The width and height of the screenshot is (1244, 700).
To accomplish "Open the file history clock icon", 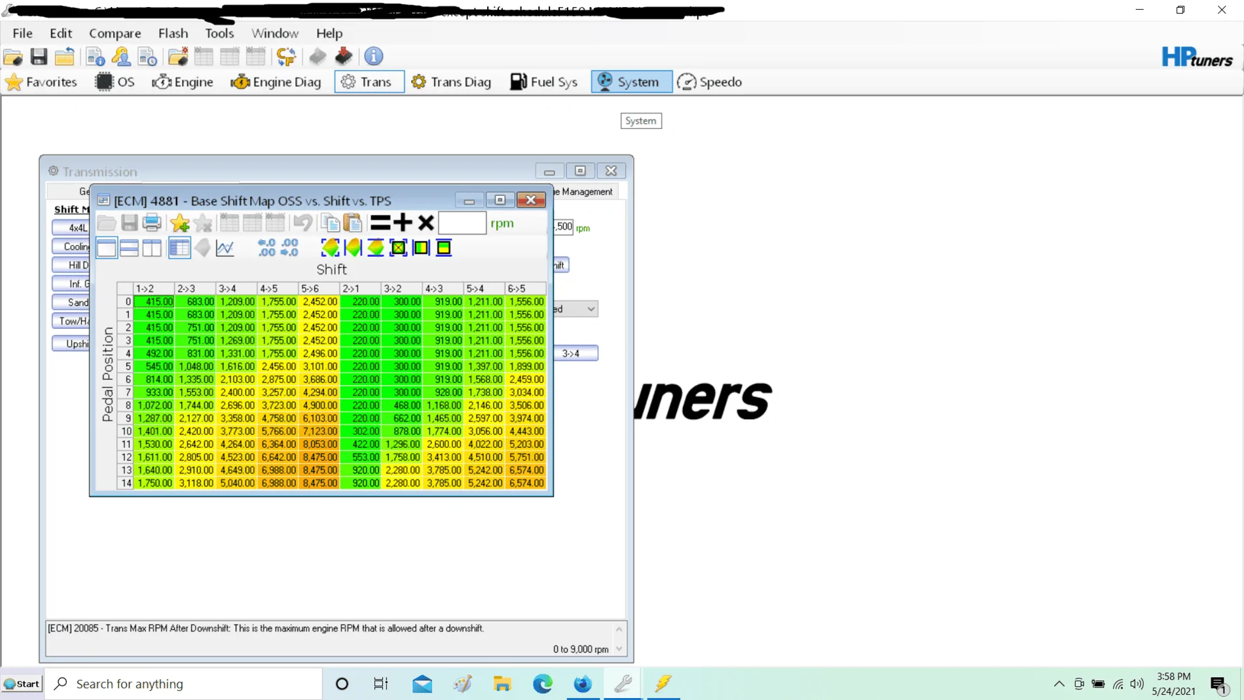I will 147,57.
